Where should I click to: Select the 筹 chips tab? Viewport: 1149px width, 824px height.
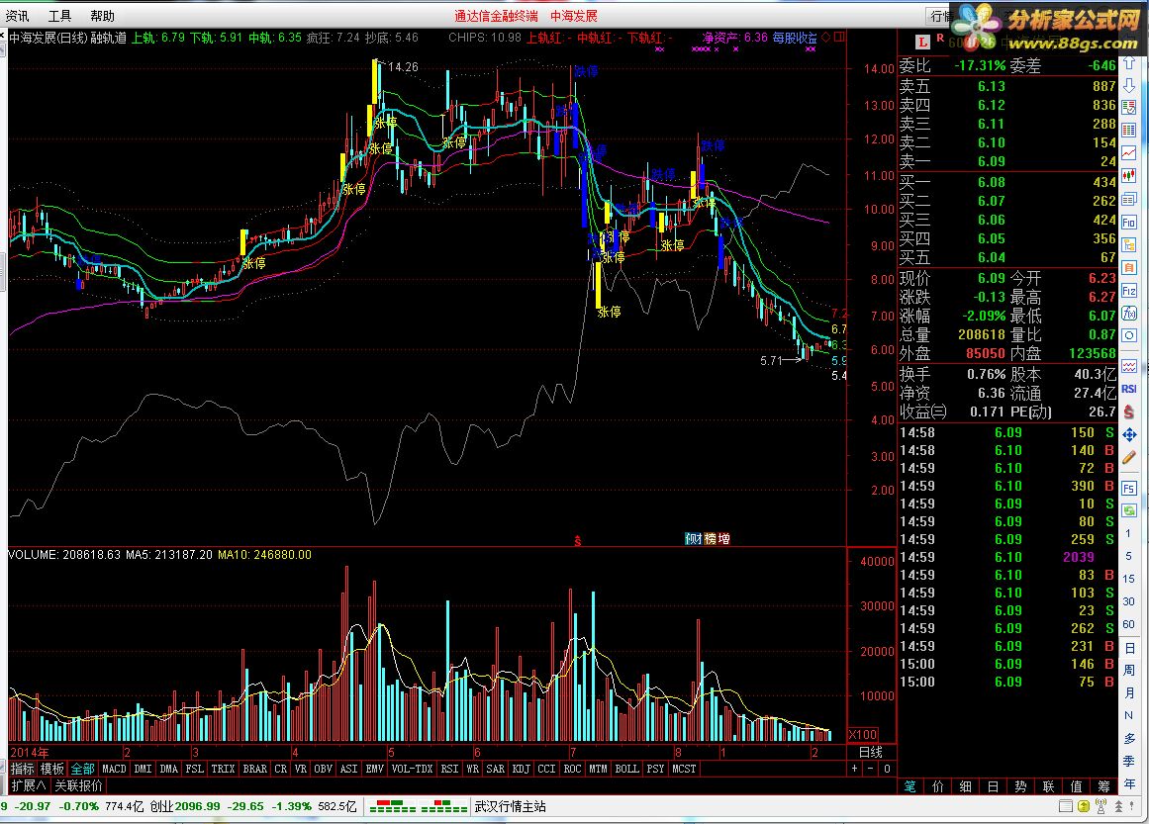(1104, 785)
